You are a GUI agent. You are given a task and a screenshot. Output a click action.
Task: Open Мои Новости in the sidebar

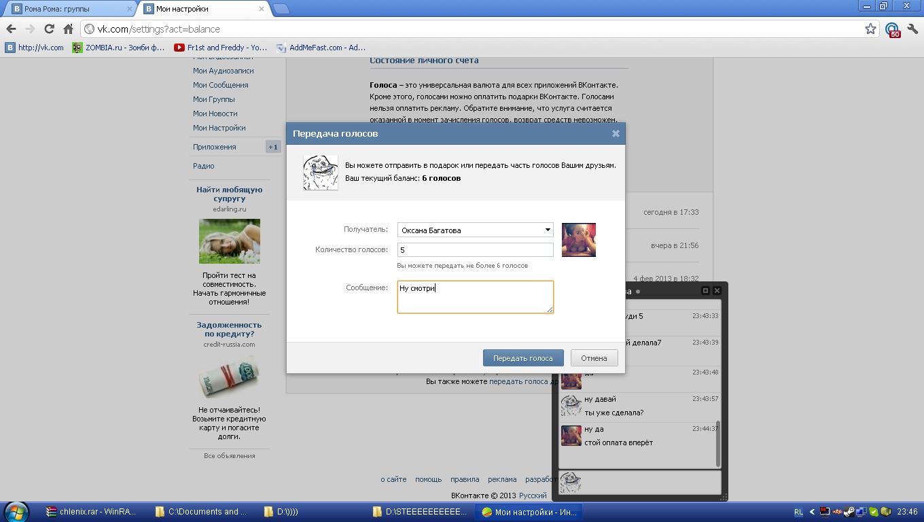point(215,114)
